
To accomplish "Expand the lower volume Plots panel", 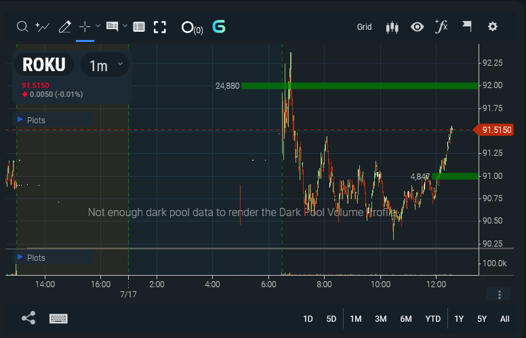I will pos(53,257).
